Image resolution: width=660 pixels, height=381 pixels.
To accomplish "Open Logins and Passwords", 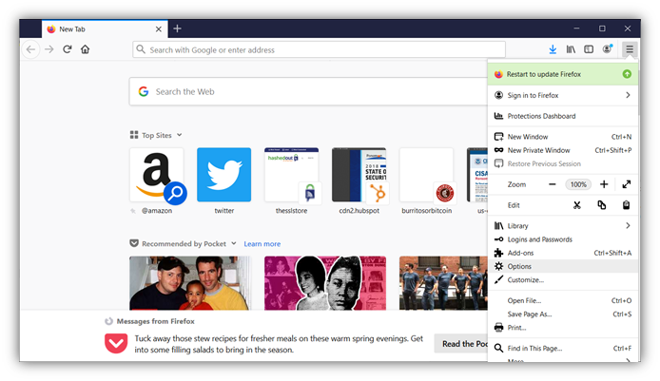I will pos(563,239).
